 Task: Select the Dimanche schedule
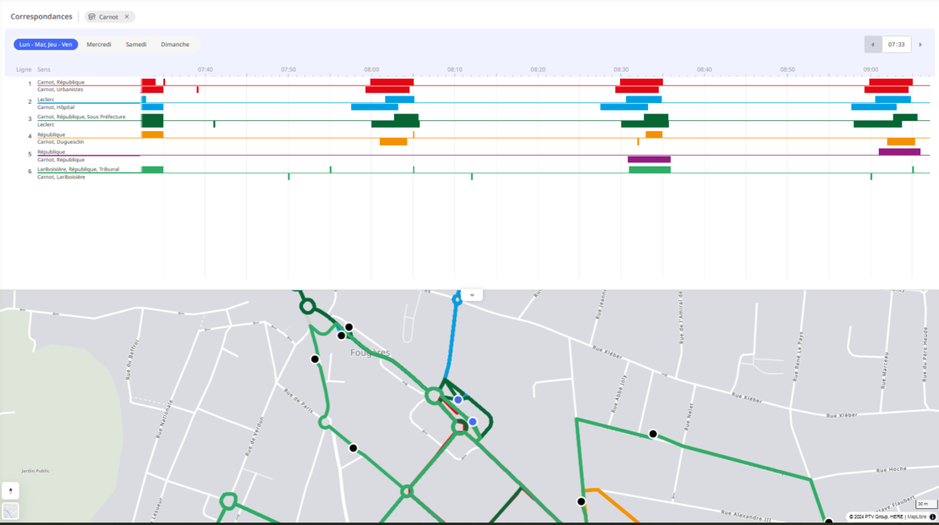tap(175, 43)
